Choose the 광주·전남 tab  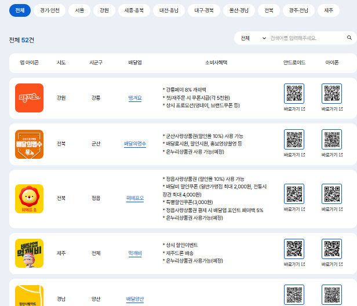(x=298, y=10)
